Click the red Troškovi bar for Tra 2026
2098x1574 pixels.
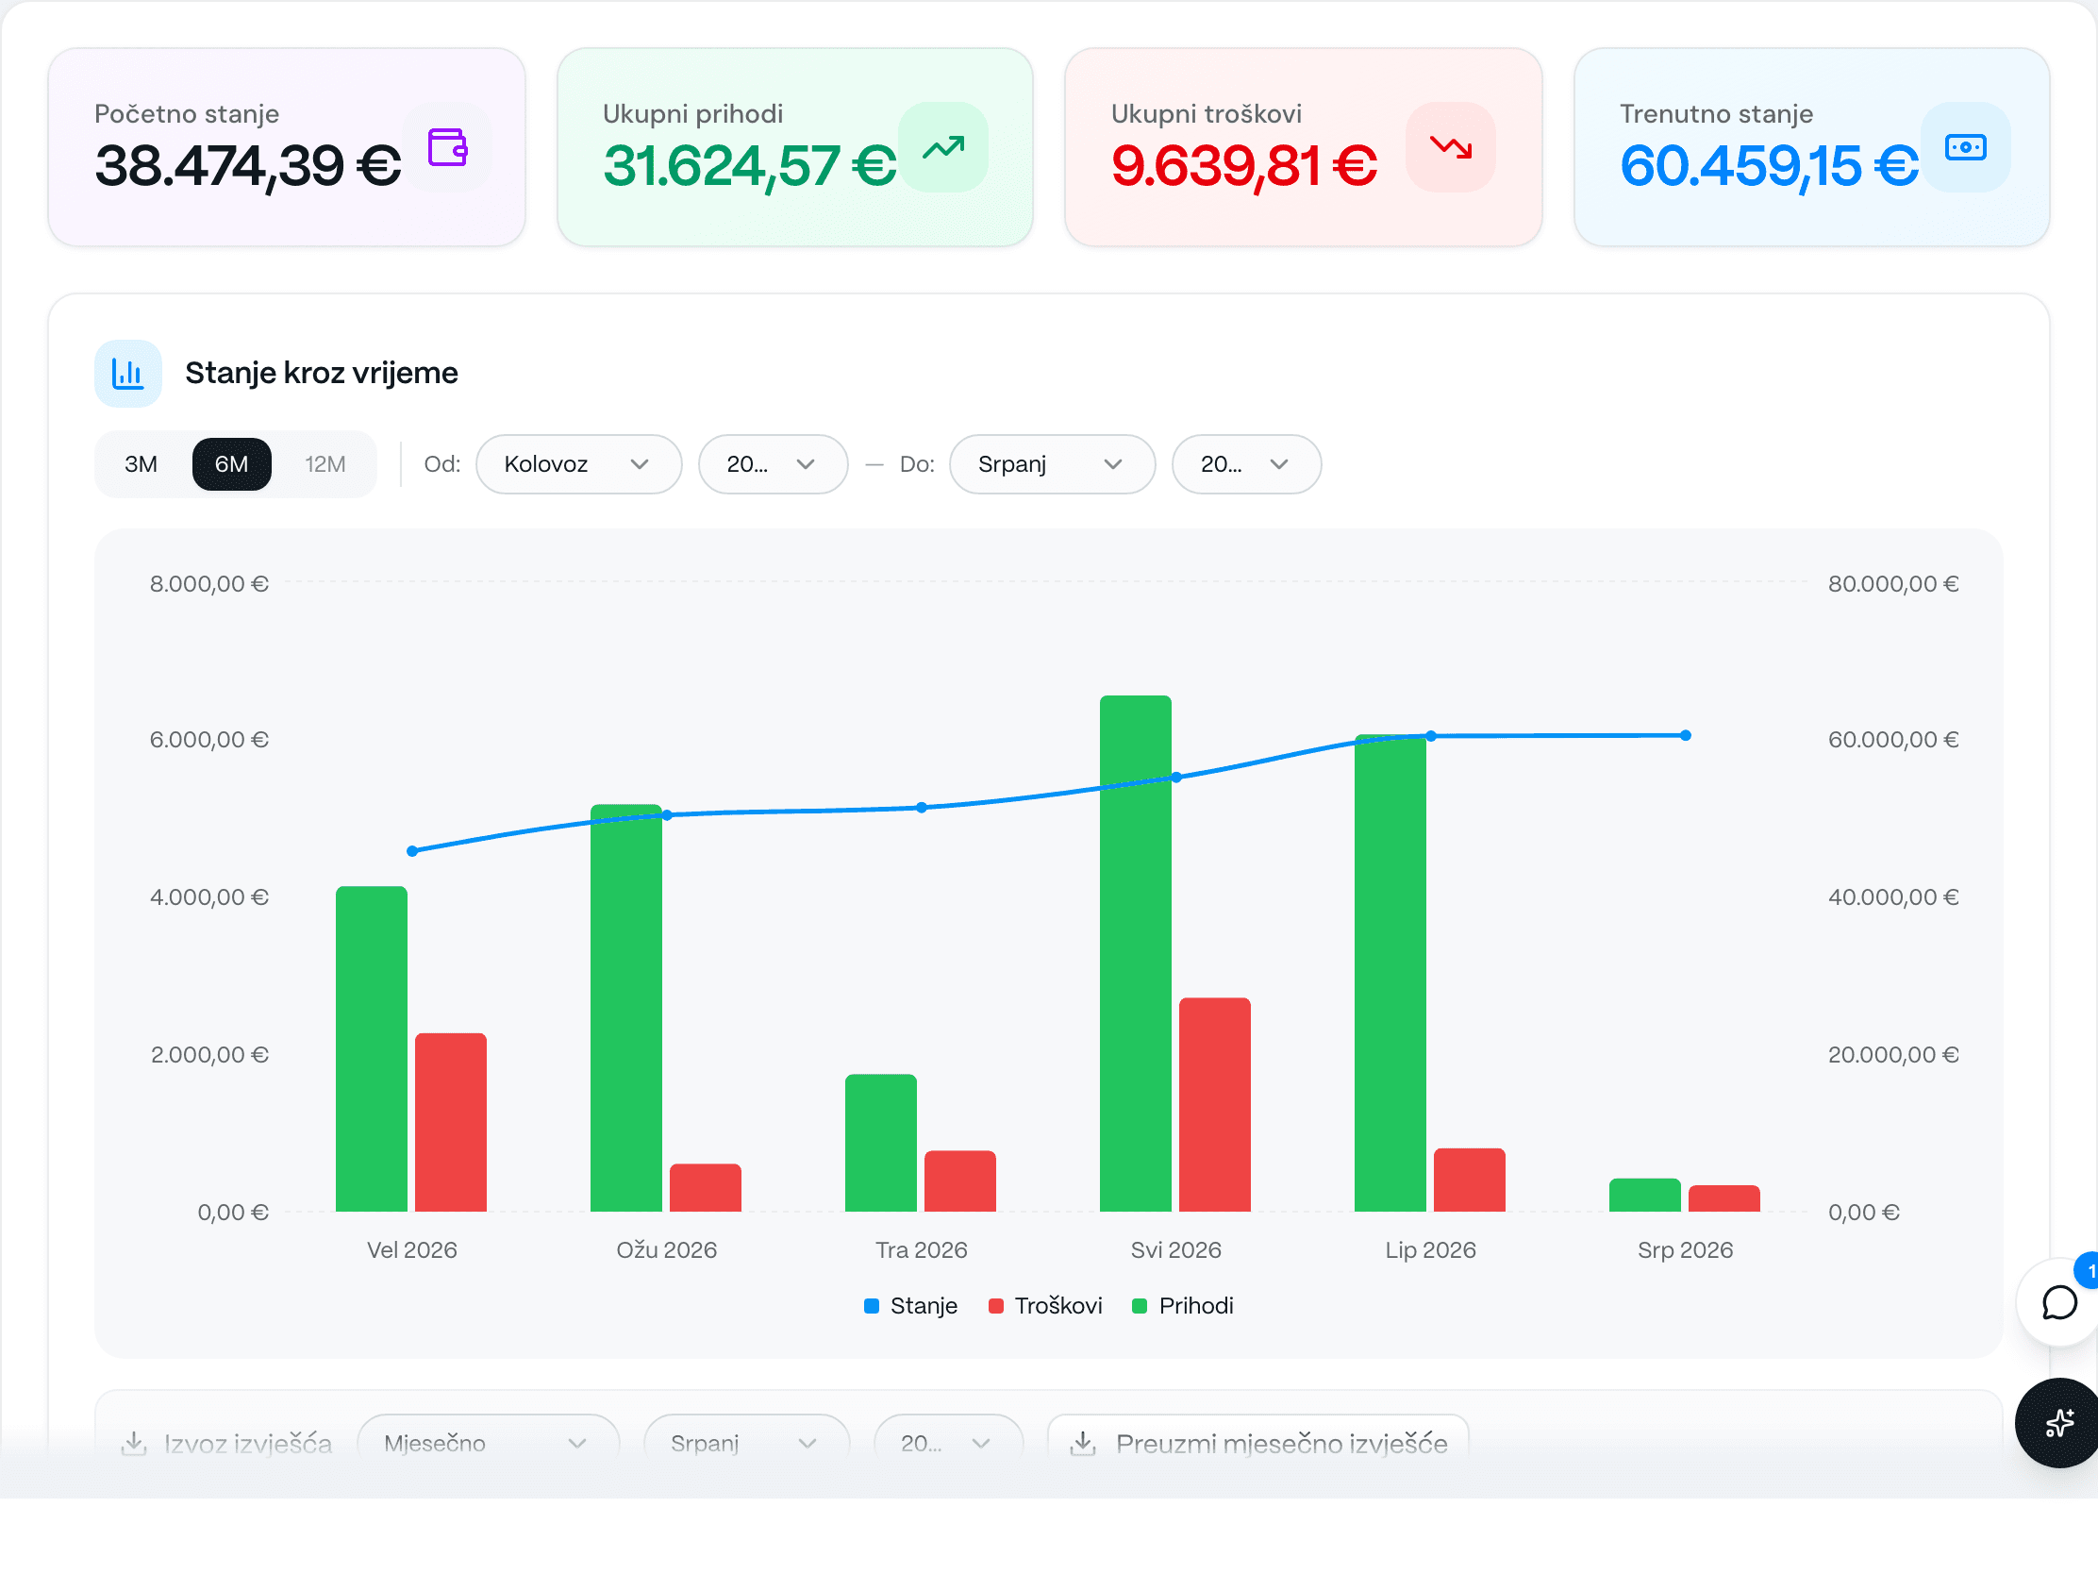pos(959,1181)
